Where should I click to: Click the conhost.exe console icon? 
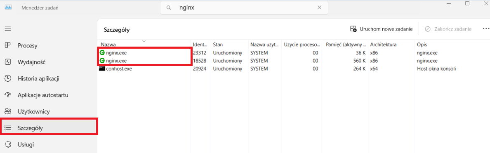coord(102,69)
